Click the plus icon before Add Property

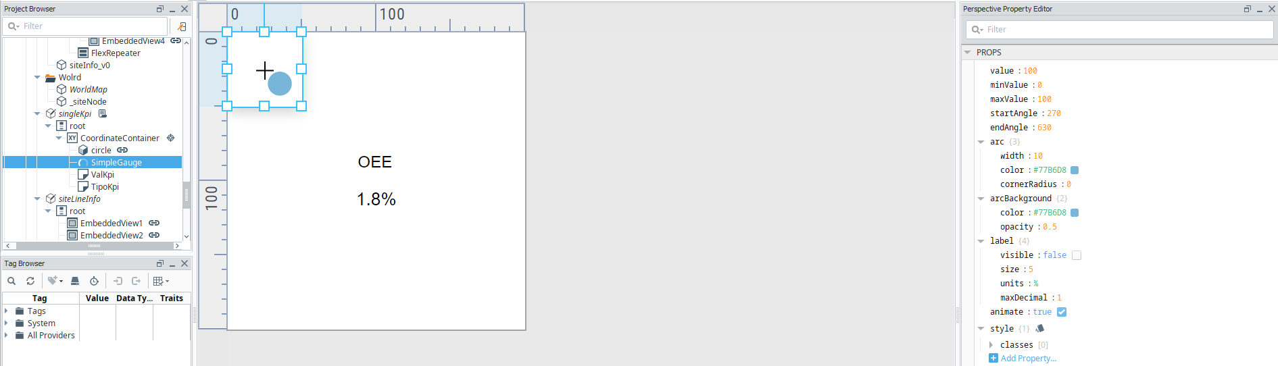(x=993, y=358)
